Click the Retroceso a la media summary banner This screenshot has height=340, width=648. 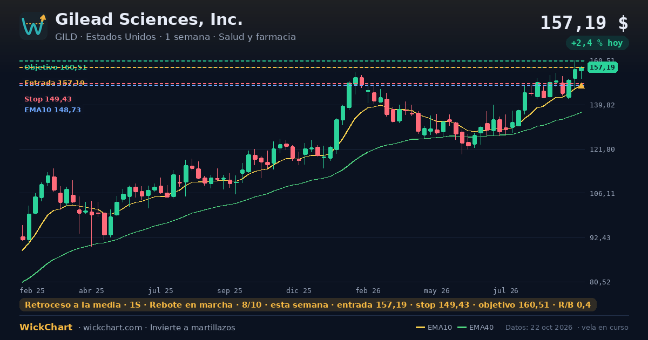[308, 305]
